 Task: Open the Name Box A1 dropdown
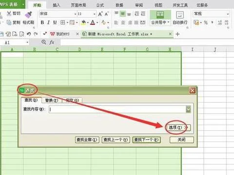coord(27,42)
